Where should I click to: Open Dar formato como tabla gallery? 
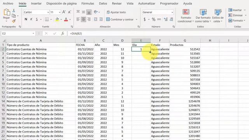click(203, 16)
